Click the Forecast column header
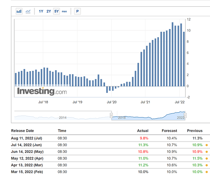This screenshot has height=177, width=210. 169,131
